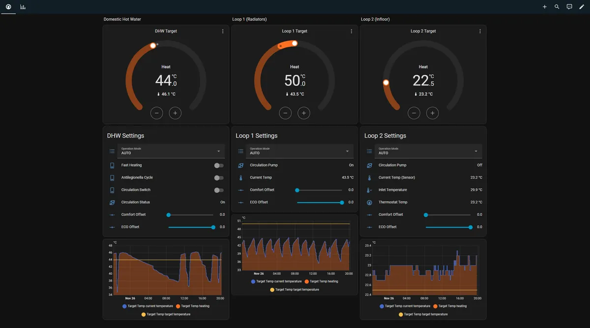Click the Antilegionella Cycle row icon

112,178
